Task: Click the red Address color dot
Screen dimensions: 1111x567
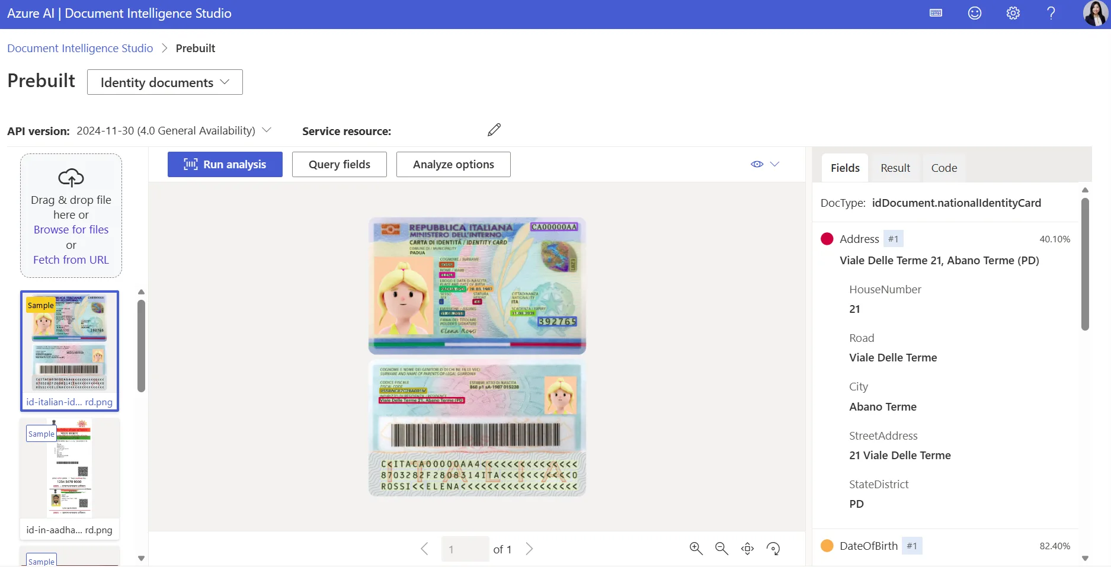Action: coord(827,239)
